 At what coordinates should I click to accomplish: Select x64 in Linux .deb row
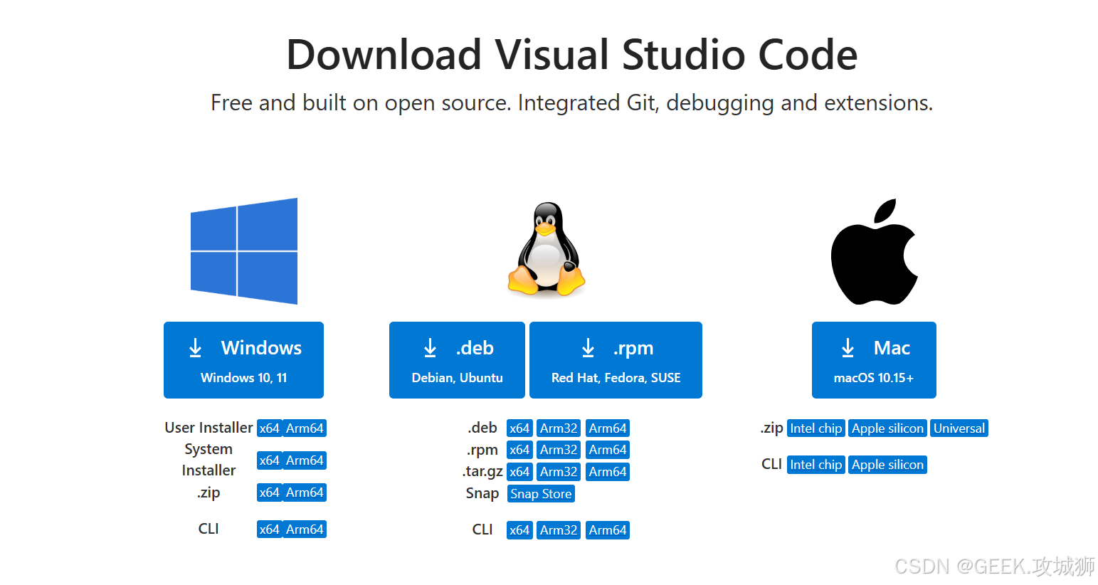click(519, 428)
